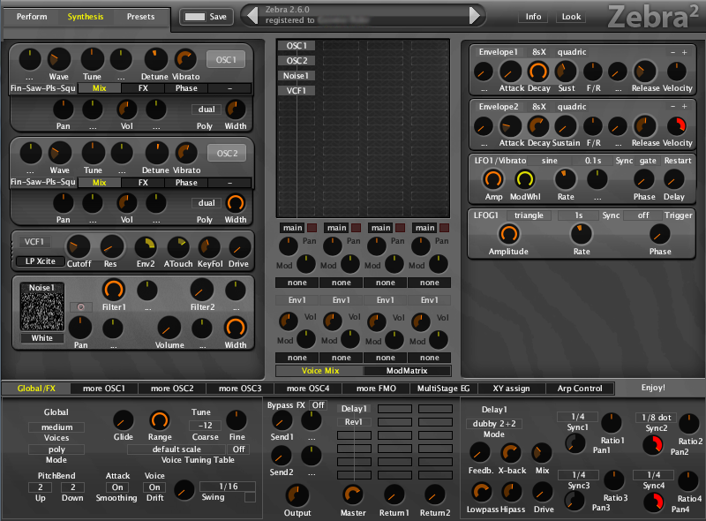Open the MultiStage EG tab
Screen dimensions: 706x521
(x=444, y=389)
